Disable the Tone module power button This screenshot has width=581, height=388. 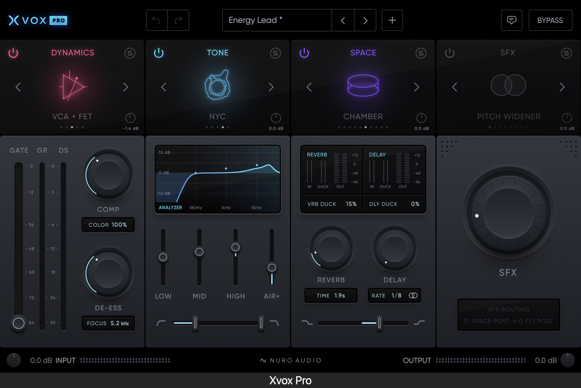click(x=159, y=53)
